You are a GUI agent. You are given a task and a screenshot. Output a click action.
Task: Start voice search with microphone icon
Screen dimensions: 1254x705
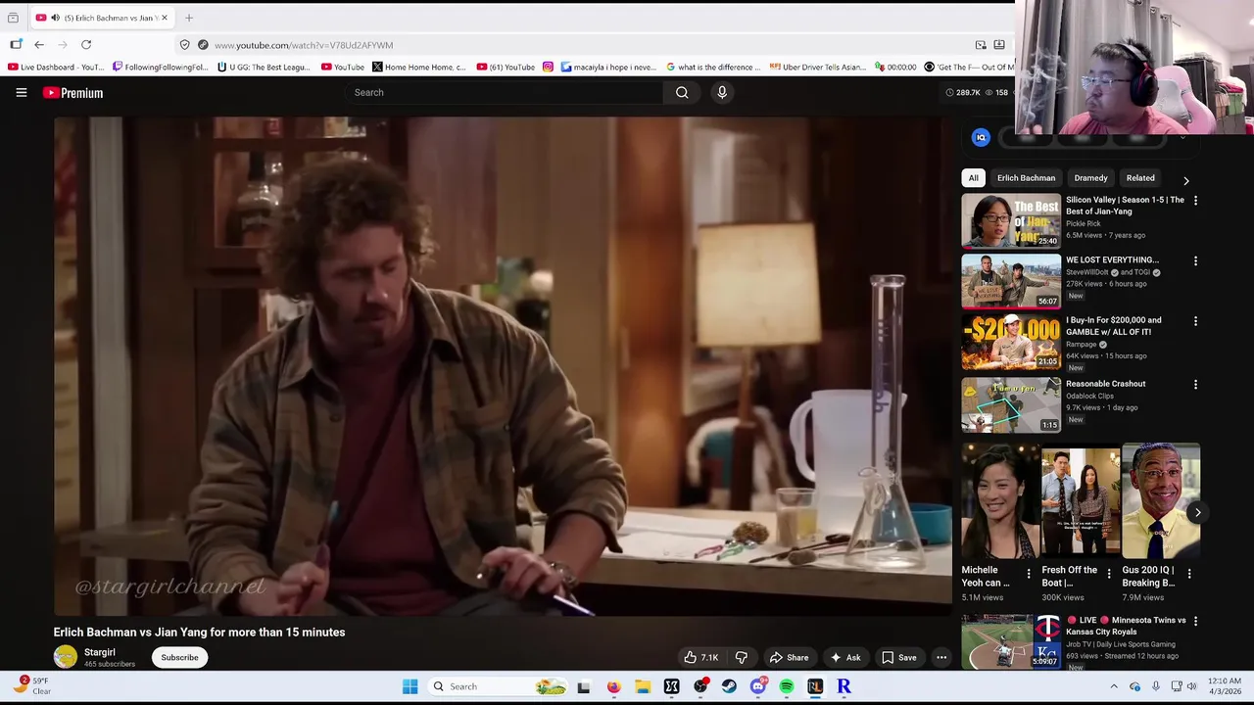click(722, 93)
